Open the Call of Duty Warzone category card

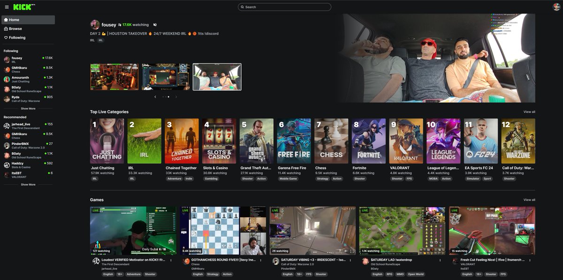(518, 141)
